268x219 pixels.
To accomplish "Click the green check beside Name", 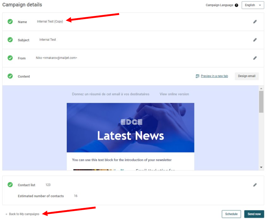I will click(10, 22).
